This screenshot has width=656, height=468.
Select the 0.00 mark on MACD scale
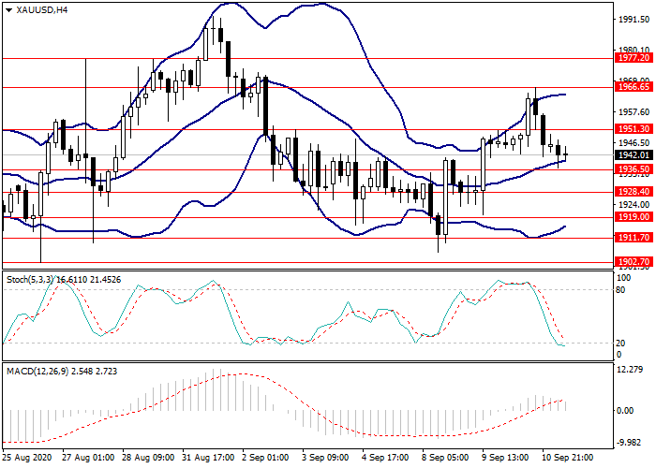626,410
